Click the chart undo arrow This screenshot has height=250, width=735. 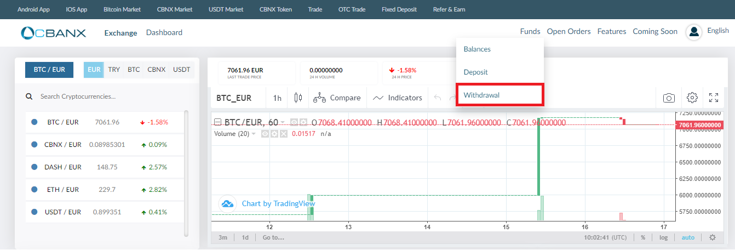coord(438,98)
